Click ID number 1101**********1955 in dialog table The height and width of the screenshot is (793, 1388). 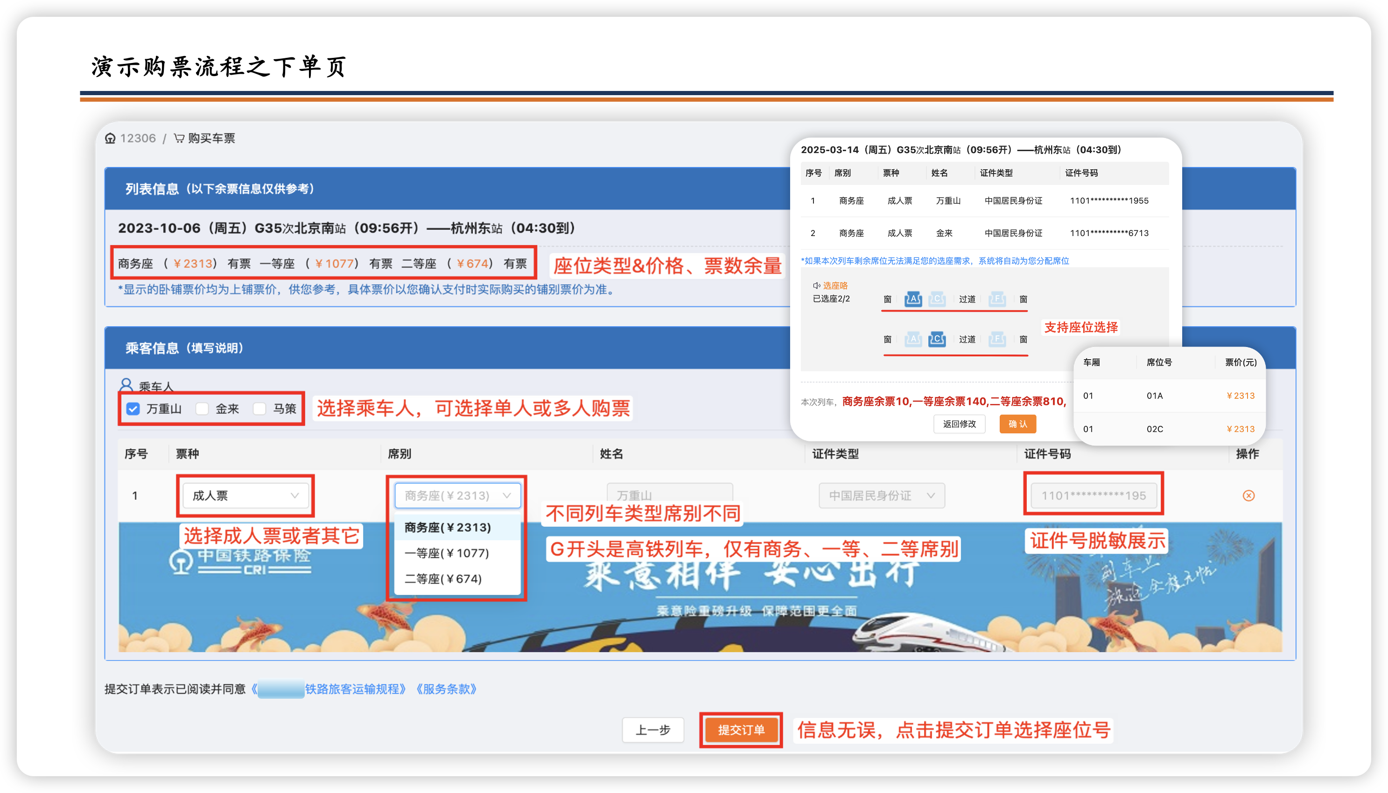point(1109,201)
